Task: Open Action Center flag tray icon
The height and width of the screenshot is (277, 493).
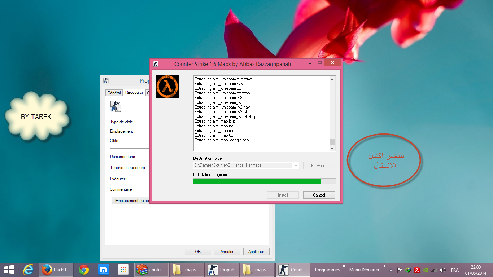Action: pos(400,270)
